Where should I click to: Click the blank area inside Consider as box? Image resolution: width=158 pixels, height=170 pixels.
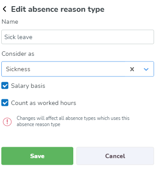tap(79, 69)
